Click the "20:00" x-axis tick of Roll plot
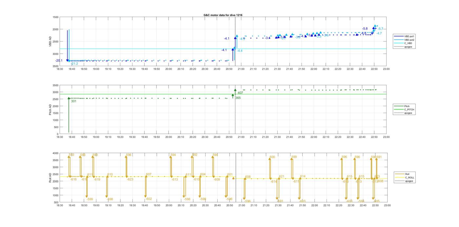459x227 pixels. point(169,205)
